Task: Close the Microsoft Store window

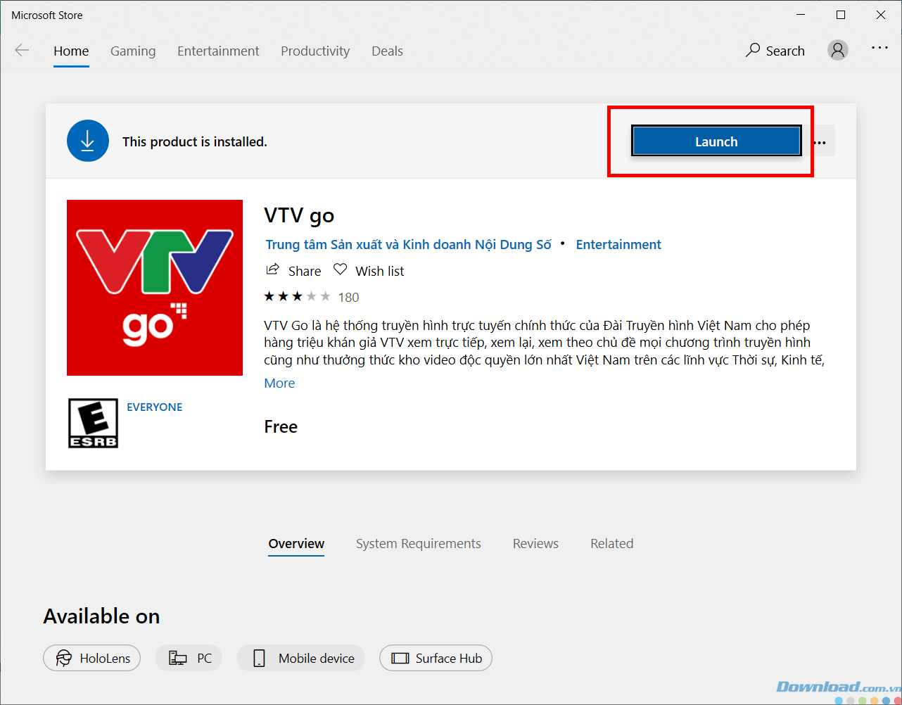Action: (x=881, y=15)
